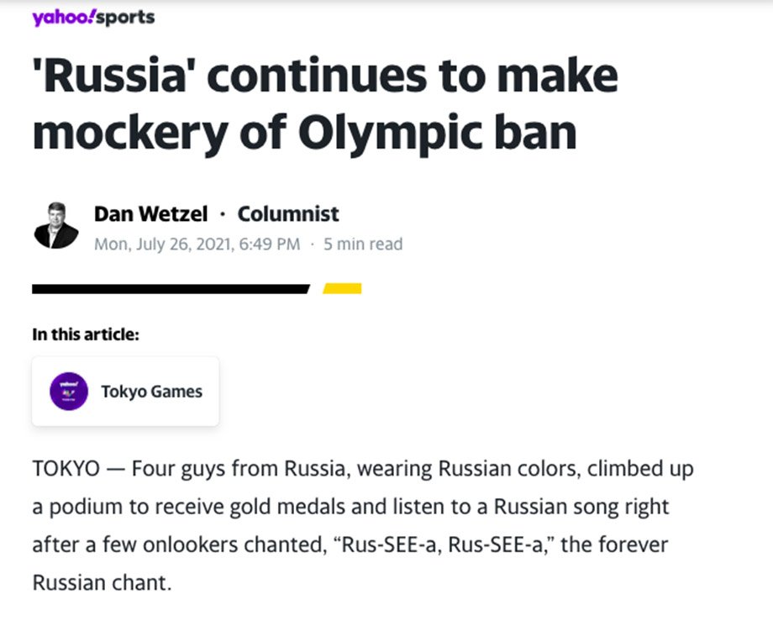Screen dimensions: 773x621
Task: Click the black divider bar under the byline
Action: click(171, 289)
